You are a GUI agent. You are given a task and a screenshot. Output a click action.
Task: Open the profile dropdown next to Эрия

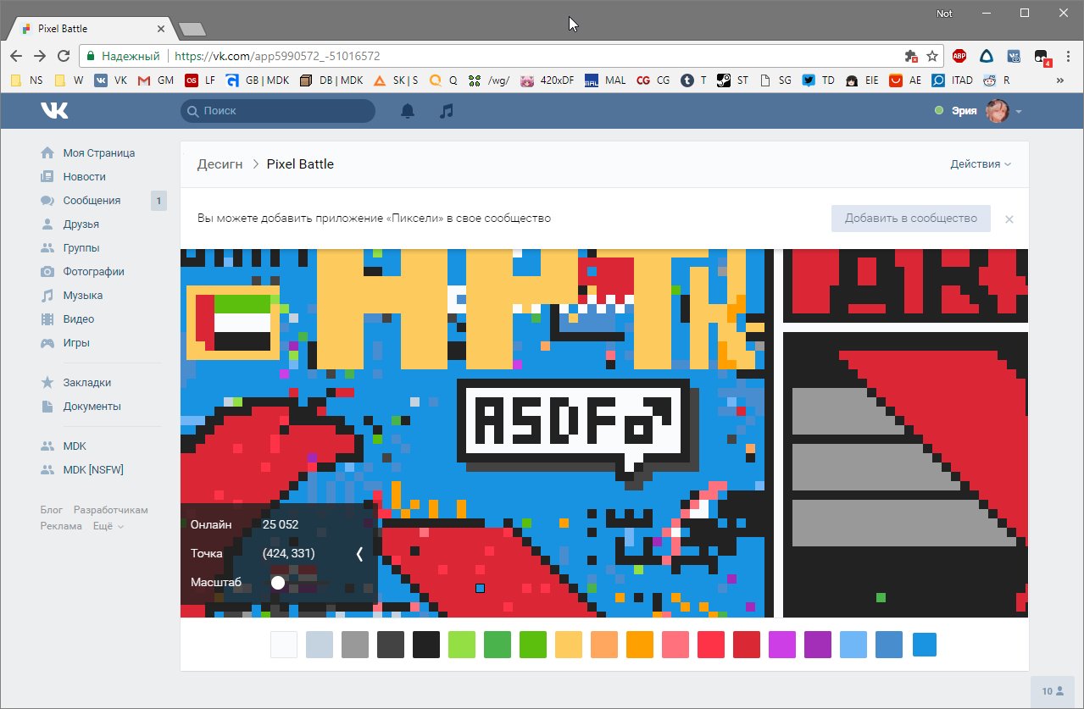click(x=1018, y=110)
